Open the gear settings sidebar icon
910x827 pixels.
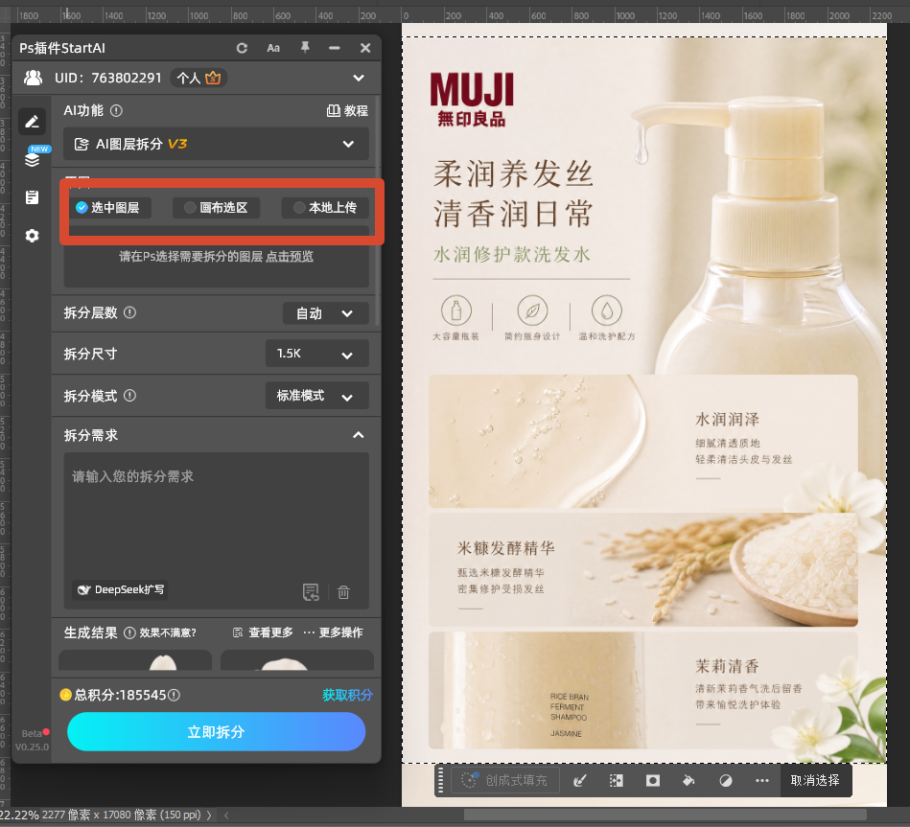(32, 236)
